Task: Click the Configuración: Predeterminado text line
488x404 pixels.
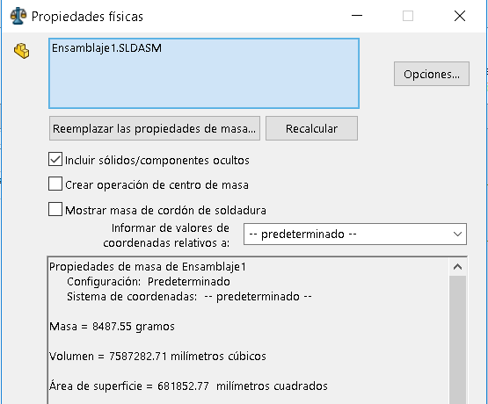Action: [149, 282]
